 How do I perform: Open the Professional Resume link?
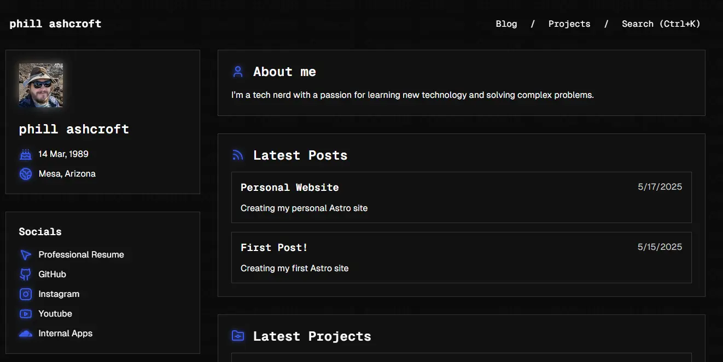81,254
